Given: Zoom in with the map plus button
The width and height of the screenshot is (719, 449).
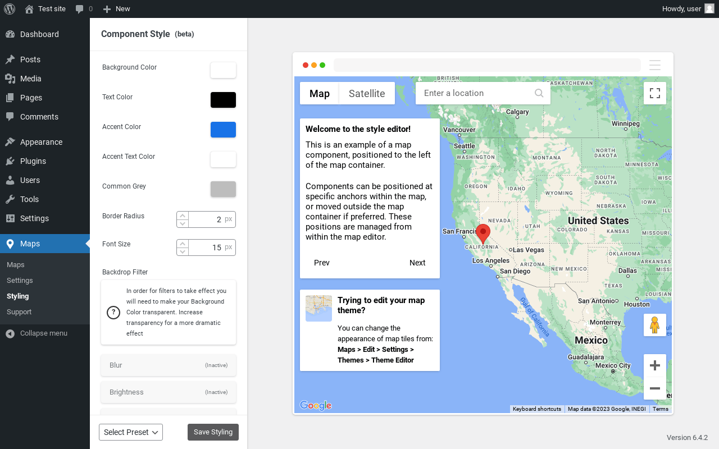Looking at the screenshot, I should click(x=654, y=365).
